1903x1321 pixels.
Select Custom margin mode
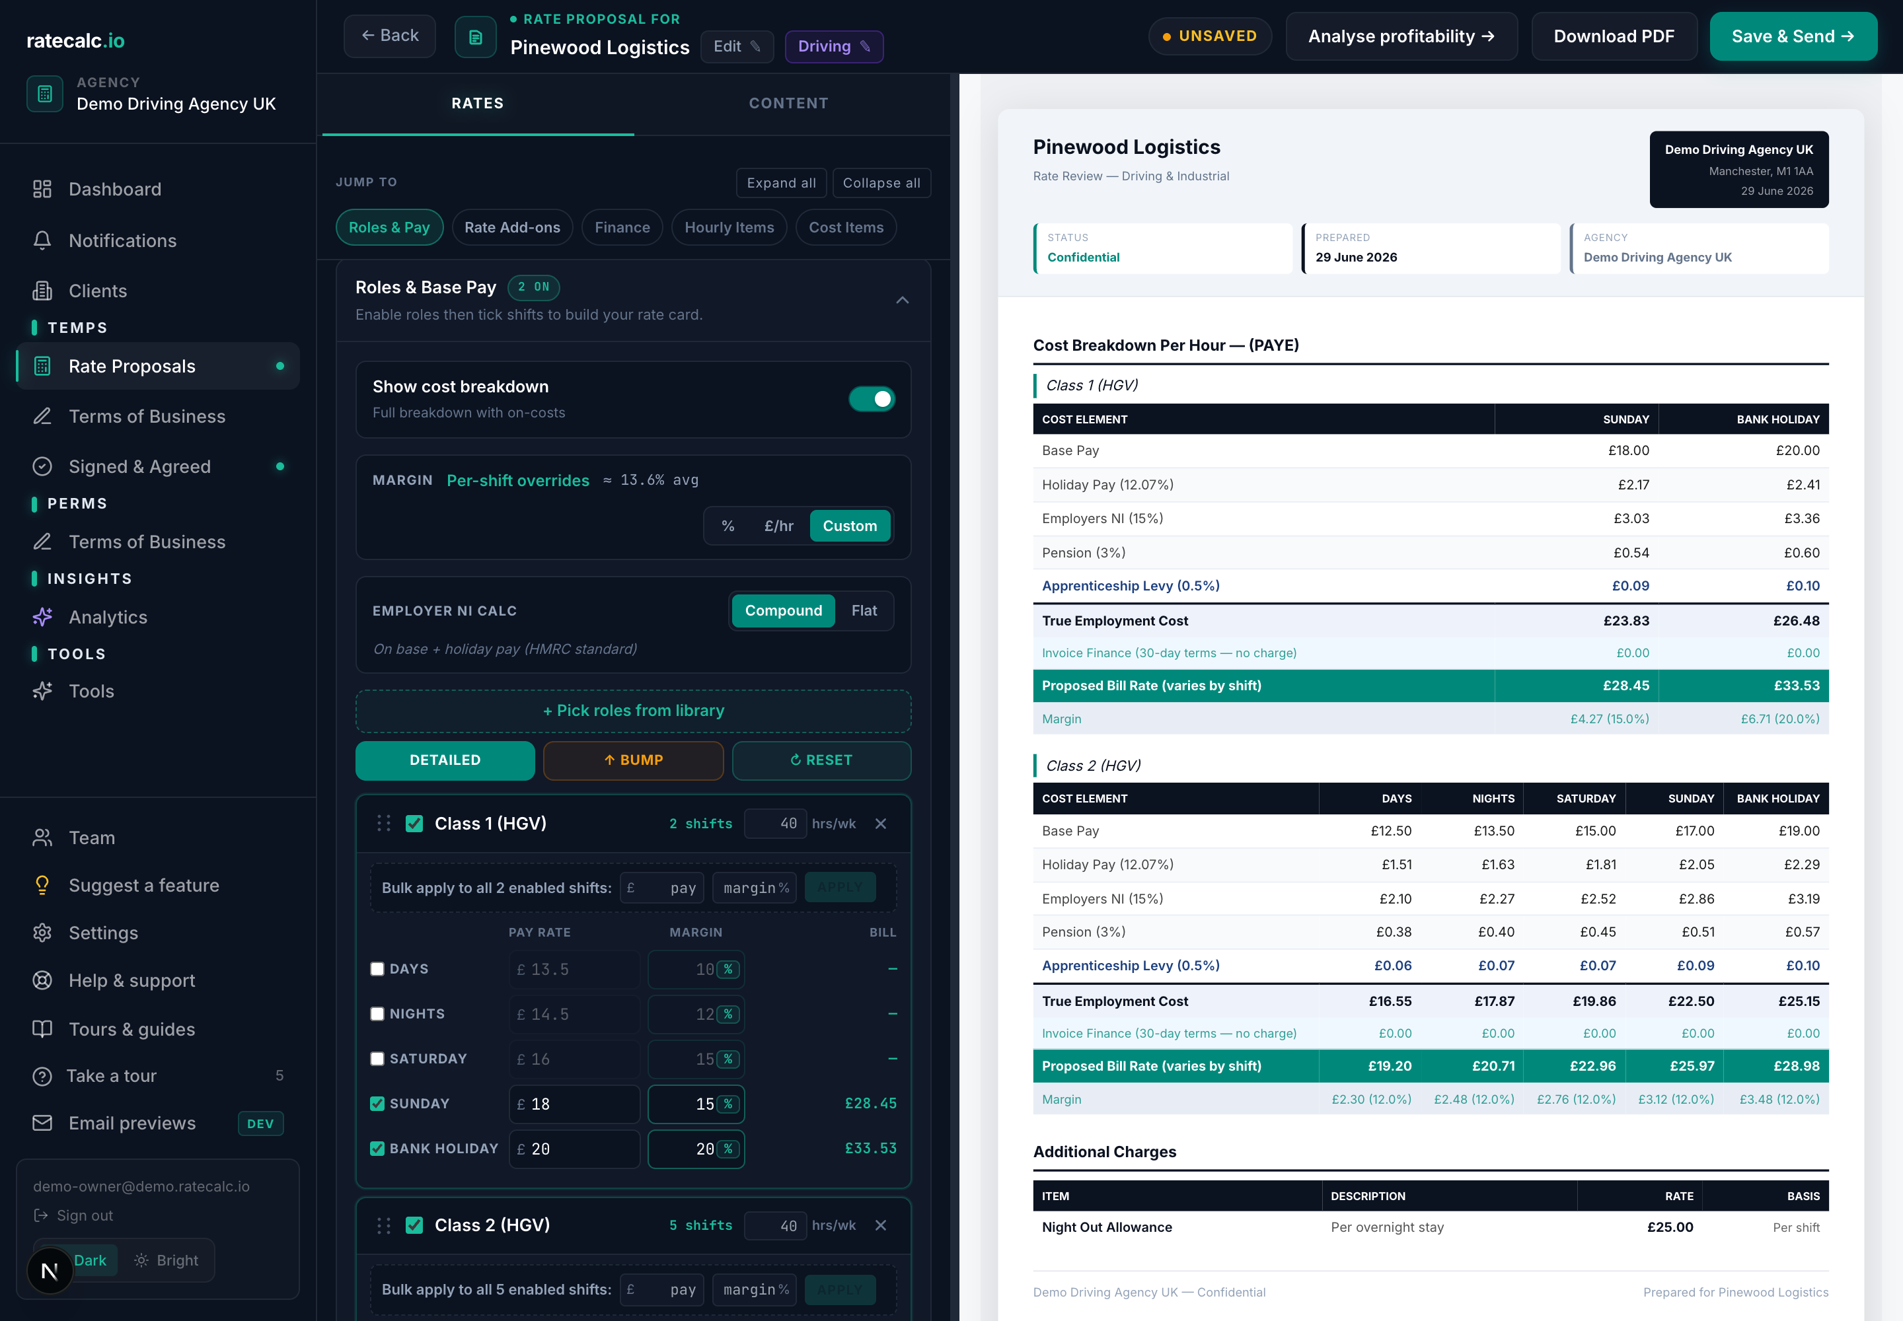(x=850, y=526)
